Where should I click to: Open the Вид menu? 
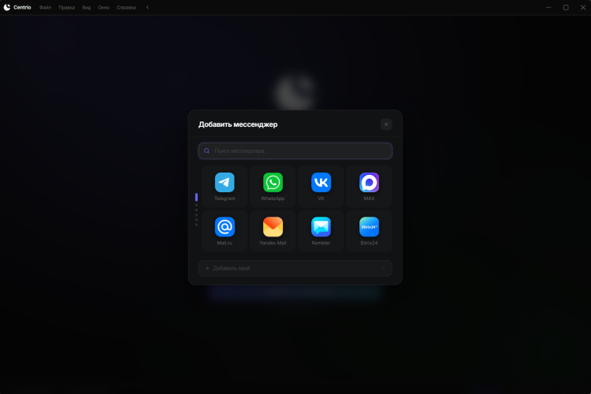click(87, 8)
